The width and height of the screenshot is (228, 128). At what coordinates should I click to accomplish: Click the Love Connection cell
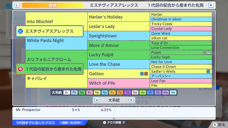click(x=181, y=48)
